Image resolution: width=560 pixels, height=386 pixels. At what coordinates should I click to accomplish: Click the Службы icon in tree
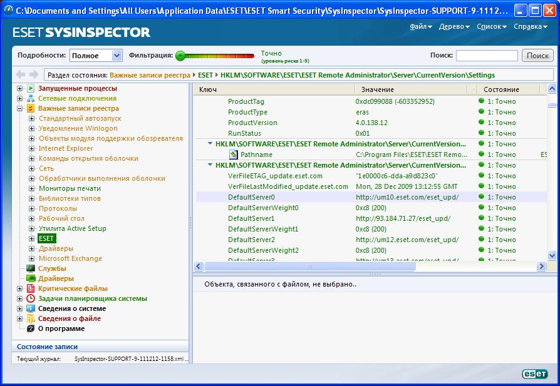(x=31, y=268)
